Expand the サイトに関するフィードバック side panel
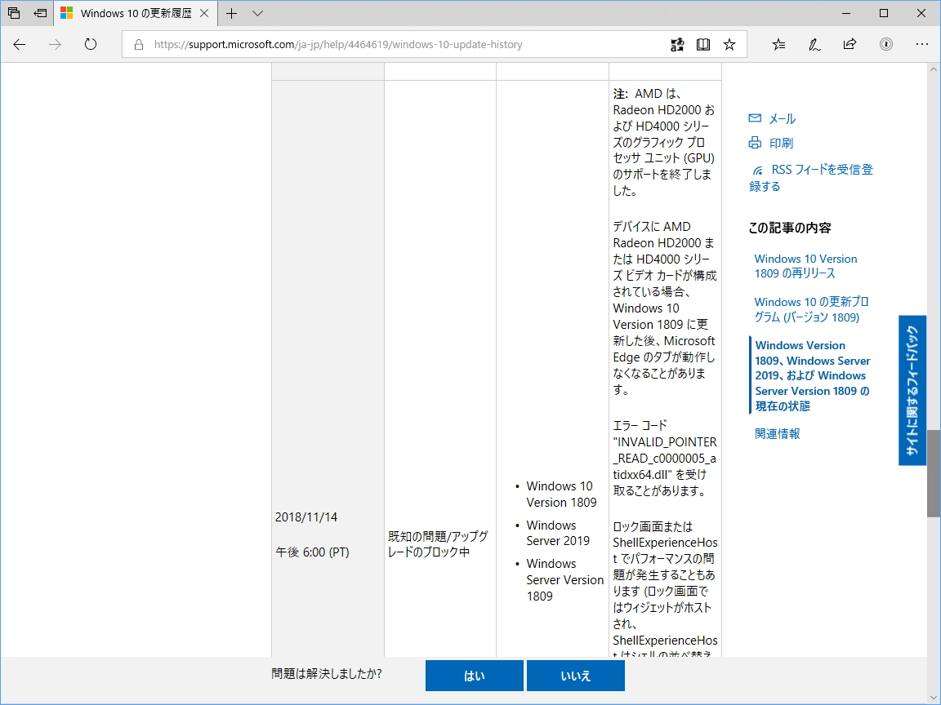941x705 pixels. pos(912,391)
